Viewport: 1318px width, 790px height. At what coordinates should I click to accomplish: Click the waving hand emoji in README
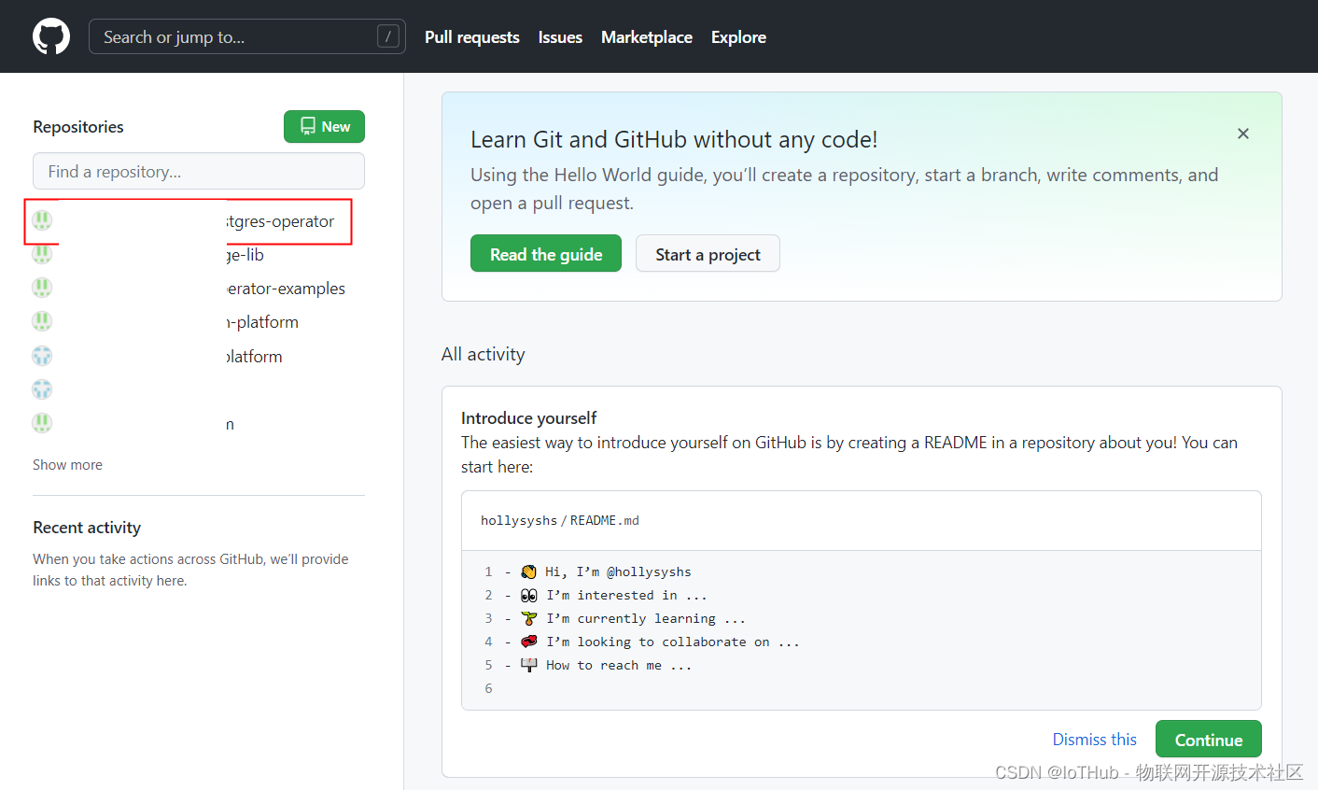528,571
